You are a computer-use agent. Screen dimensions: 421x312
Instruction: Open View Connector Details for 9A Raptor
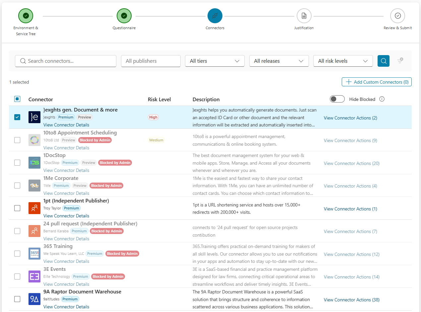(66, 307)
